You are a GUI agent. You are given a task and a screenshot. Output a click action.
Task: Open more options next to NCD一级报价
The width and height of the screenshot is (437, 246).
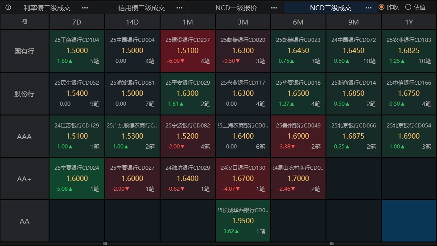[x=274, y=8]
